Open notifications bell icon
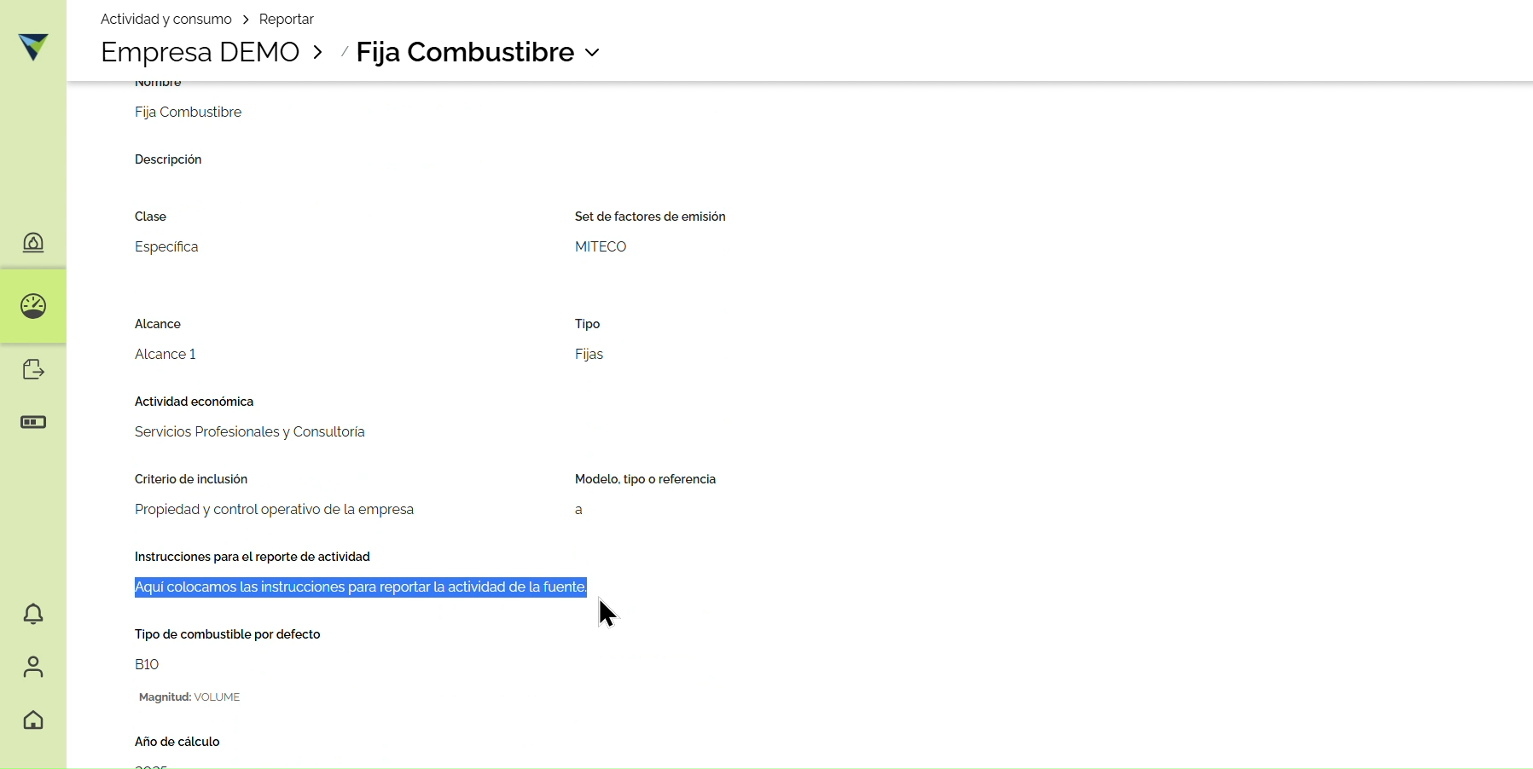 click(33, 614)
